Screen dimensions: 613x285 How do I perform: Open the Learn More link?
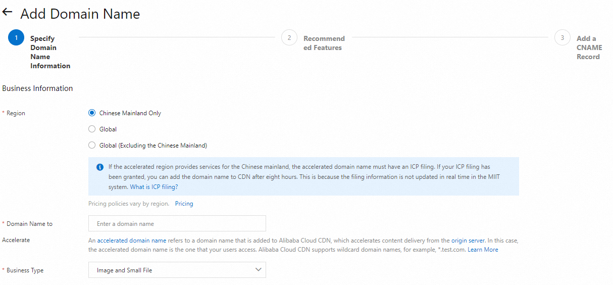tap(483, 250)
